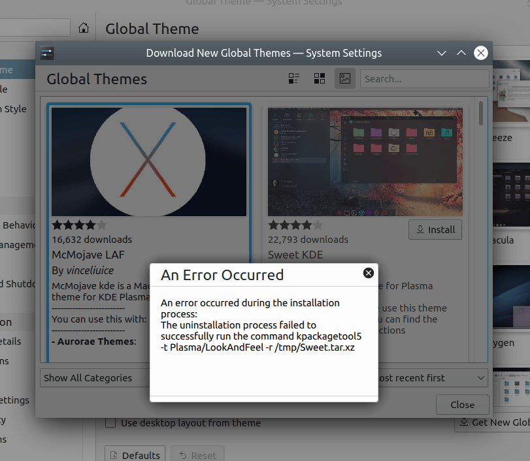Image resolution: width=530 pixels, height=461 pixels.
Task: Close the An Error Occurred popup
Action: point(369,273)
